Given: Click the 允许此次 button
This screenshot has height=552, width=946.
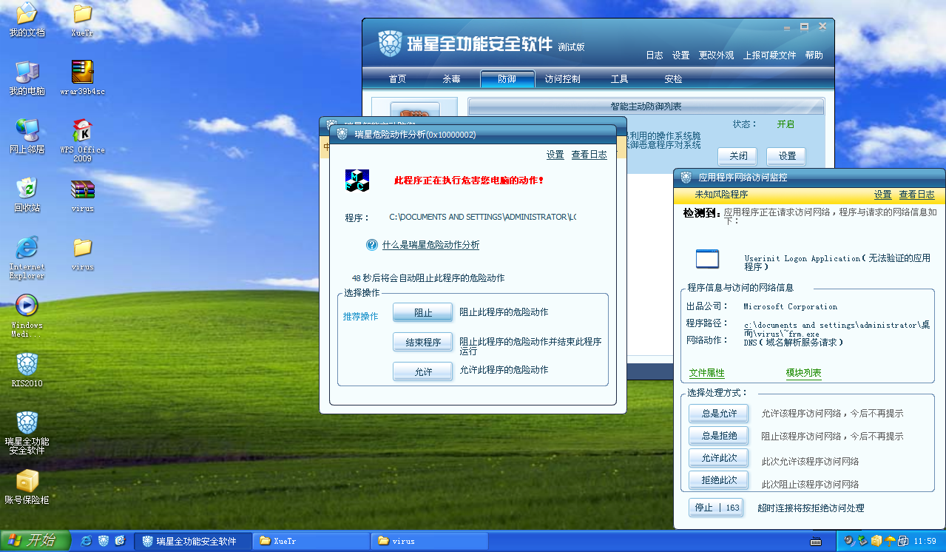Looking at the screenshot, I should 719,458.
